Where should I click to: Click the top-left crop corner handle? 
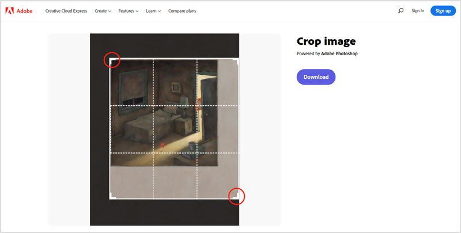[112, 60]
